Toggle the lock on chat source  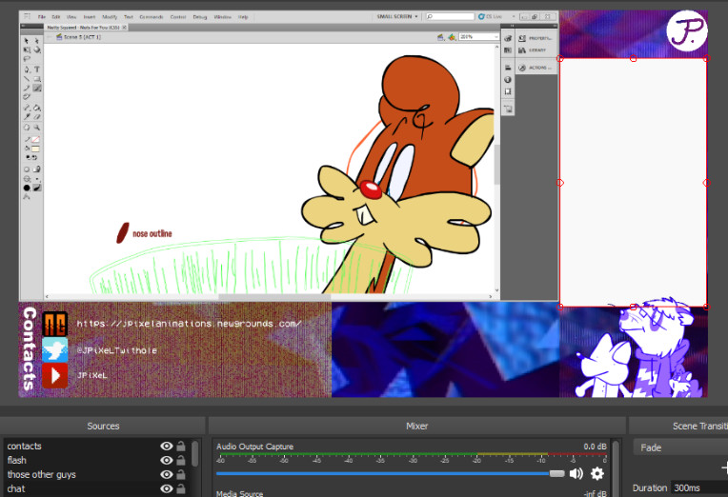pyautogui.click(x=181, y=488)
